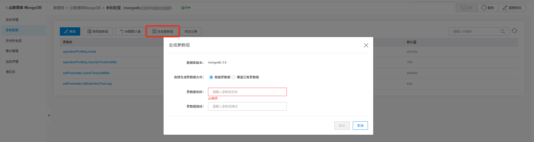Click the 重置密码 reset password button

pos(512,8)
